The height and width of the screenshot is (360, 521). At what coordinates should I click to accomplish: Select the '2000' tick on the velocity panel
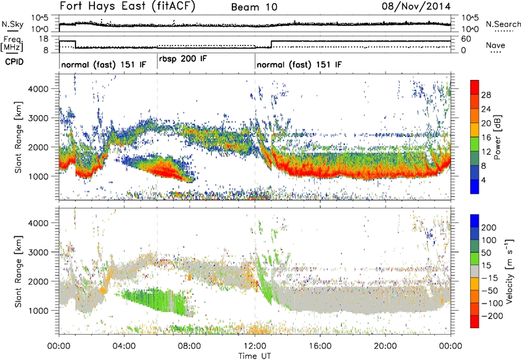[38, 281]
